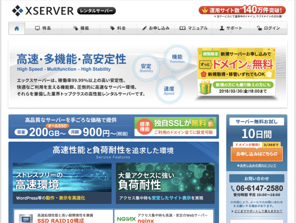Click the 10日間 trial text

tap(257, 134)
